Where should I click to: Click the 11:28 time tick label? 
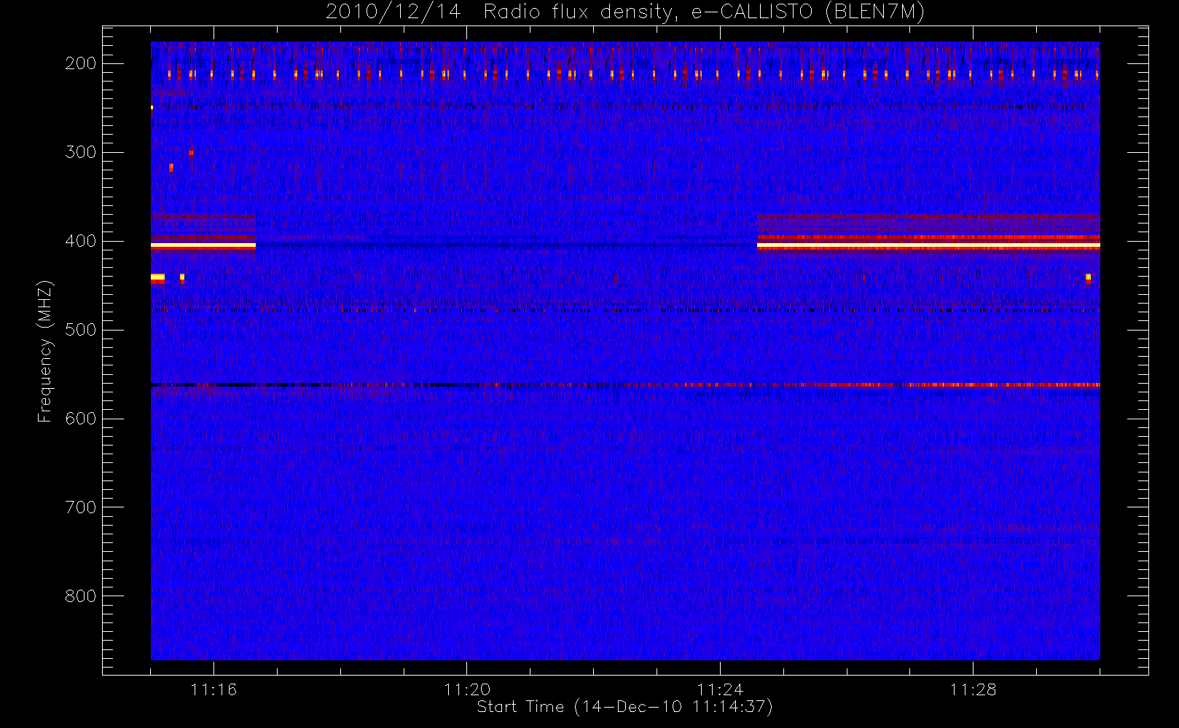coord(973,689)
